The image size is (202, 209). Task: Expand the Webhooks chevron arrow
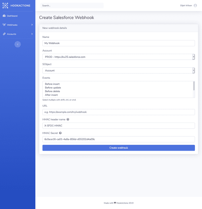coord(32,25)
